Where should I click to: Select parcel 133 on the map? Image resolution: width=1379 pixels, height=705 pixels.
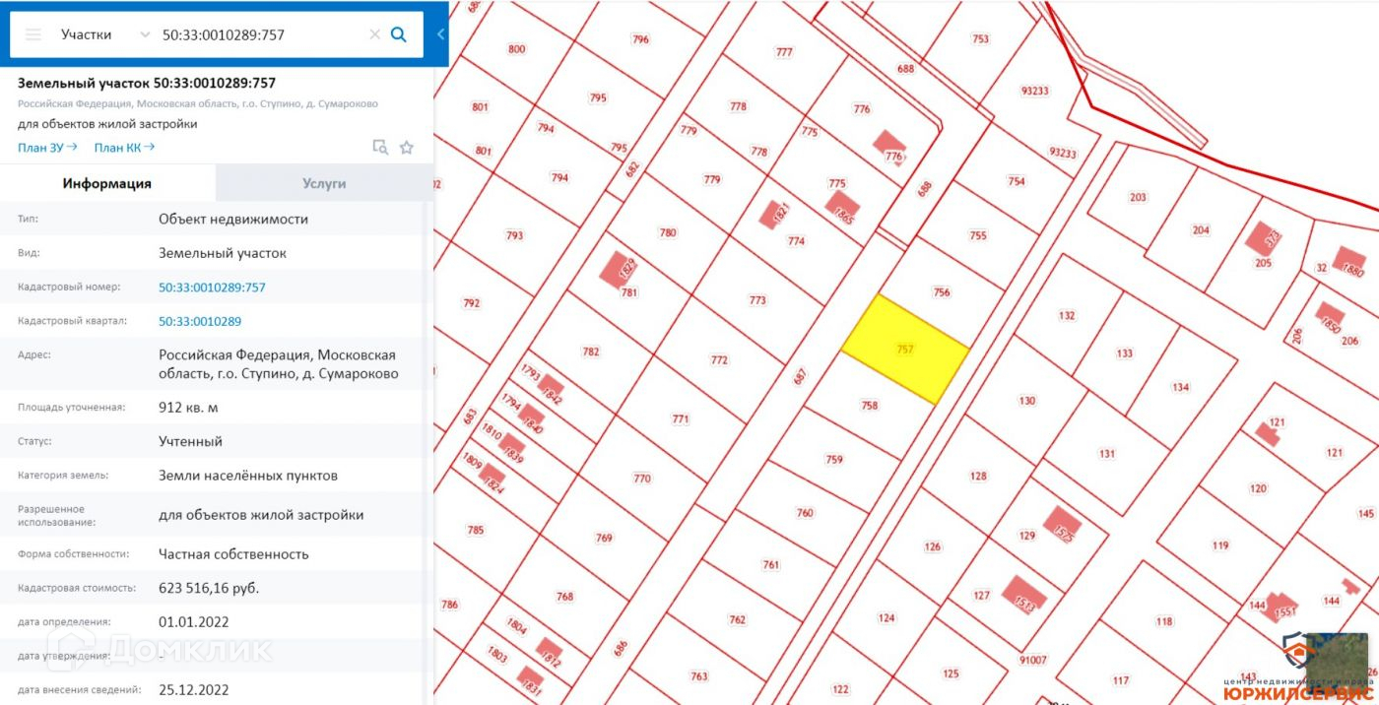[1125, 353]
